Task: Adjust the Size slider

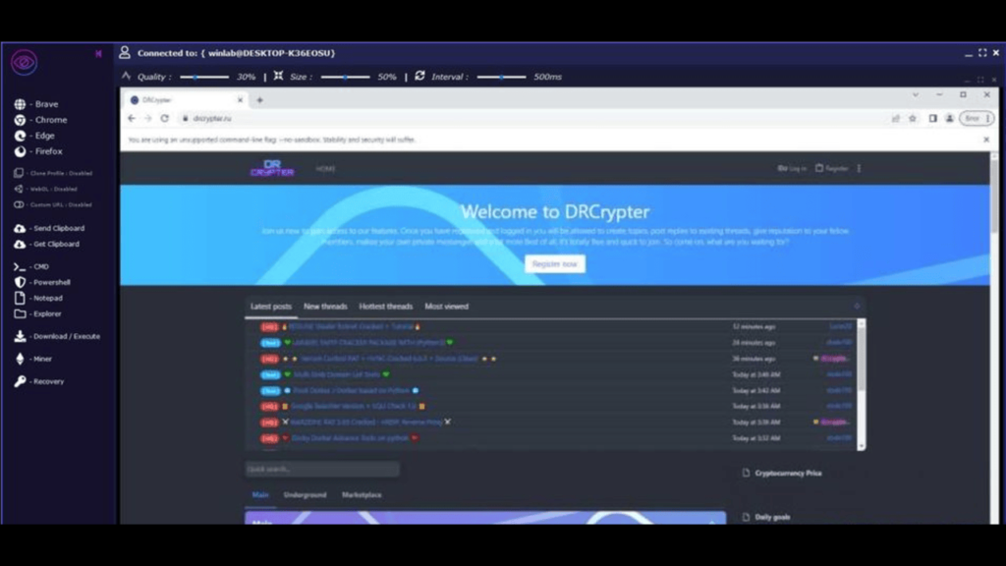Action: point(345,77)
